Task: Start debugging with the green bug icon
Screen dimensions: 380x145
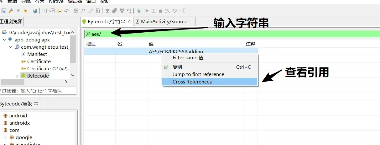Action: [139, 11]
